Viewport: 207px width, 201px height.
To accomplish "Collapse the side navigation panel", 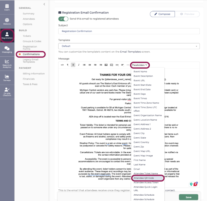I will [44, 4].
